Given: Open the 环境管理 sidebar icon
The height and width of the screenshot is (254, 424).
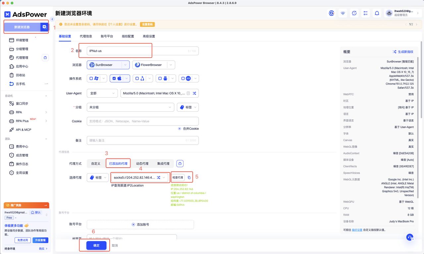Looking at the screenshot, I should pos(12,40).
